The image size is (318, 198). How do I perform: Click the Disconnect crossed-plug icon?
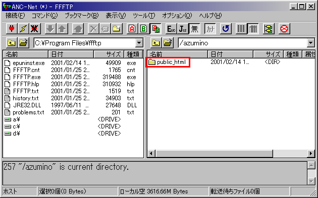tap(34, 29)
